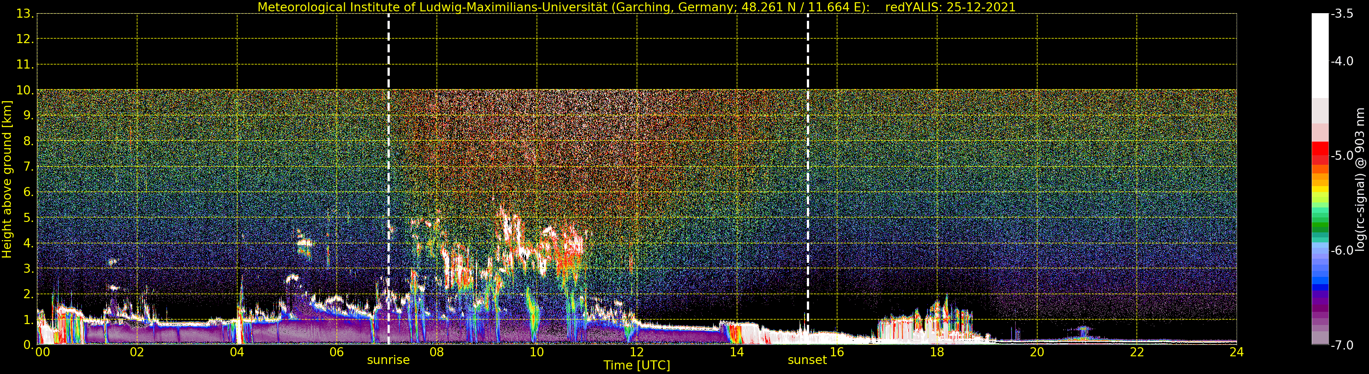Click colorbar tick label '-5.0'

[x=1342, y=156]
